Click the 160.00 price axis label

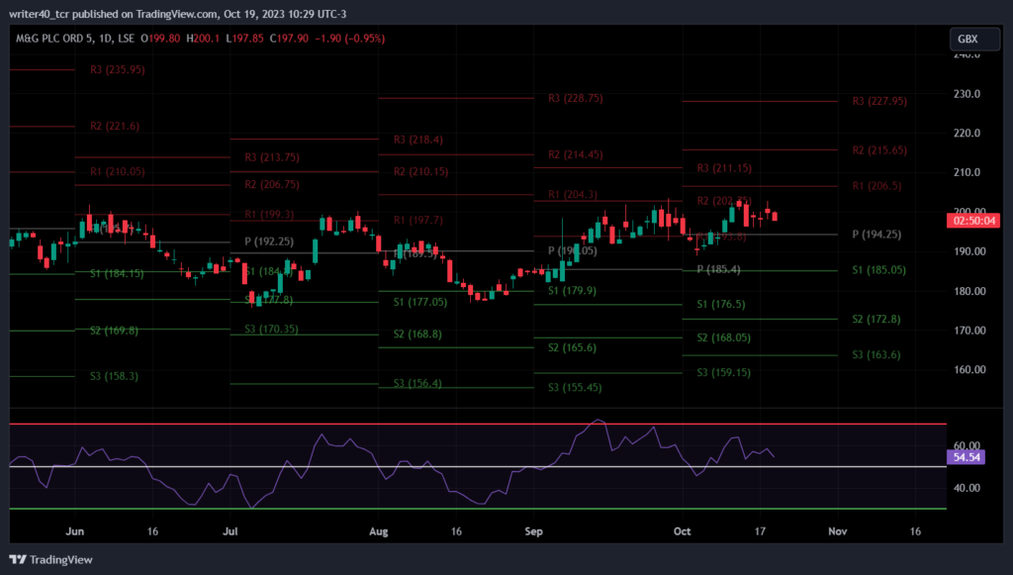969,369
